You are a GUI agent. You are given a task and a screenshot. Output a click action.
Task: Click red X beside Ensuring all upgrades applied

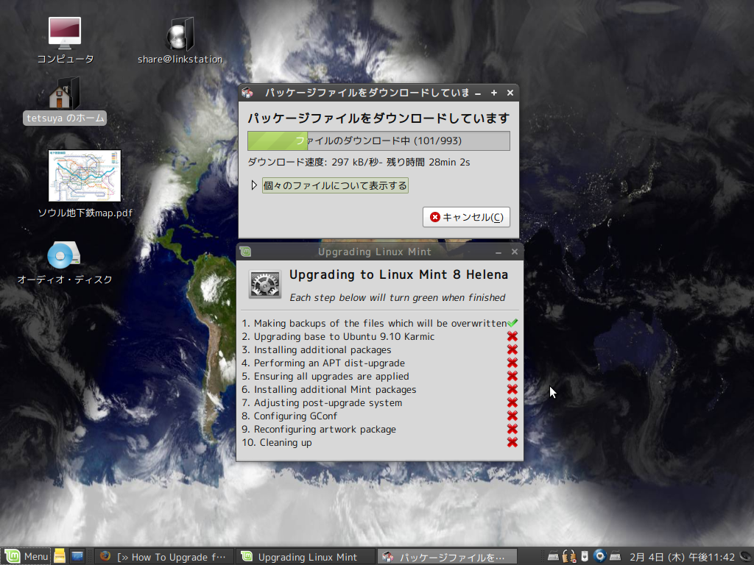[512, 376]
